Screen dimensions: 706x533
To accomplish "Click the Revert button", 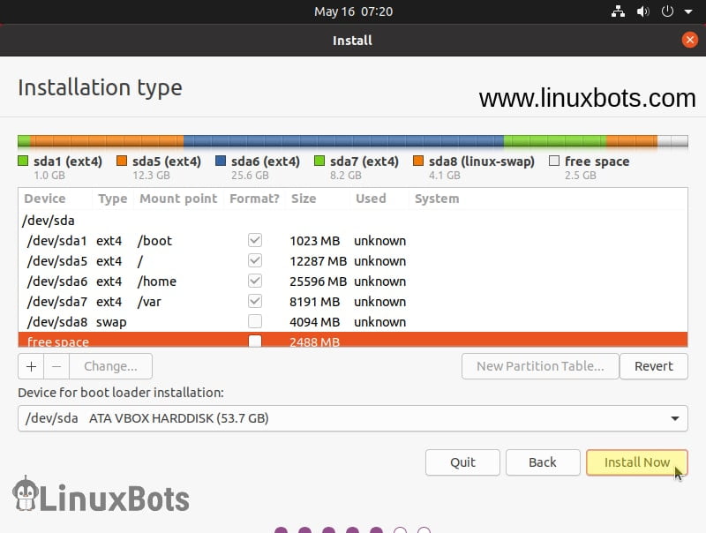I will click(654, 366).
